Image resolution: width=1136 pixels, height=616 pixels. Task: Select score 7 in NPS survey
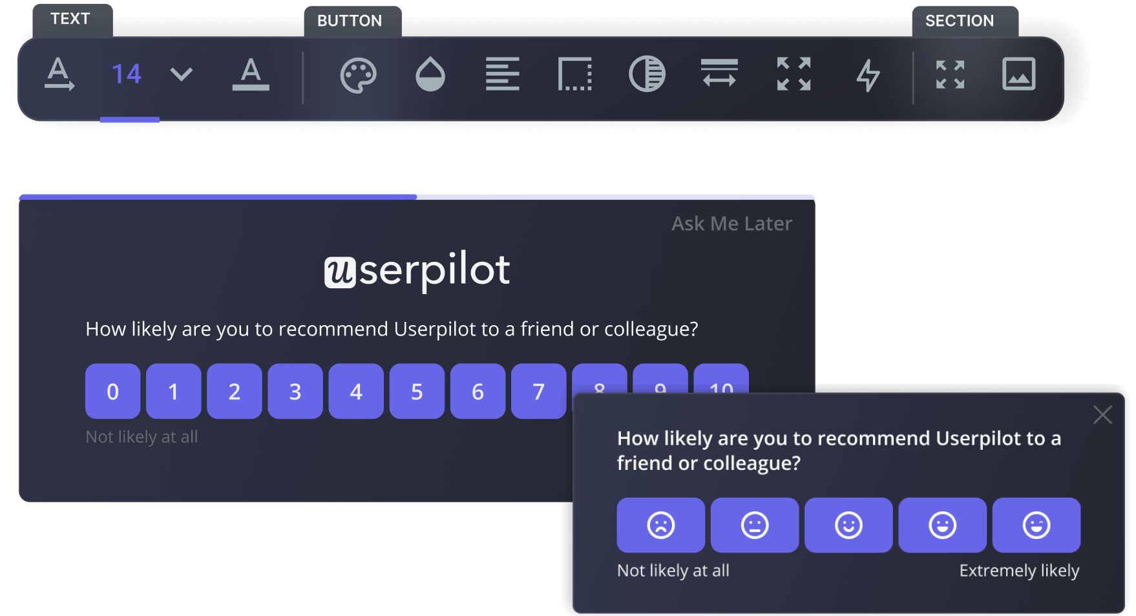click(538, 392)
